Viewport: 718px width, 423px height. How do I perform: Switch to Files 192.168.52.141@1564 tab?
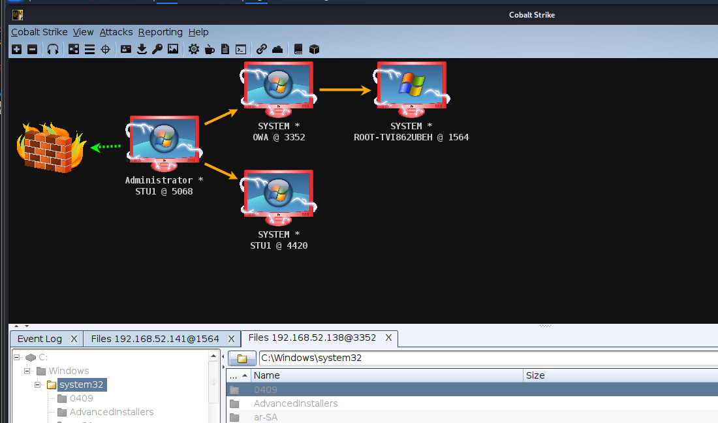pos(155,339)
